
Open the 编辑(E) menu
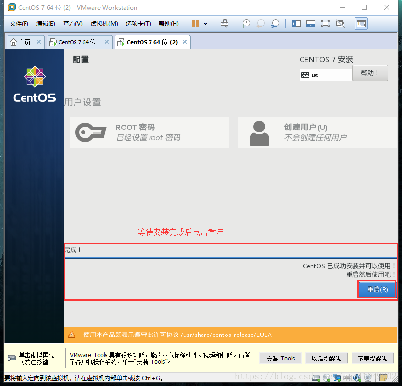tap(46, 24)
